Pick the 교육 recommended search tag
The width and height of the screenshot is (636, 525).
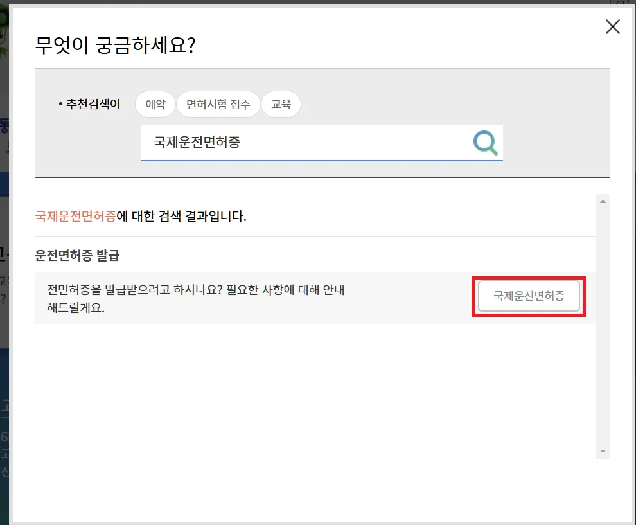pyautogui.click(x=281, y=104)
